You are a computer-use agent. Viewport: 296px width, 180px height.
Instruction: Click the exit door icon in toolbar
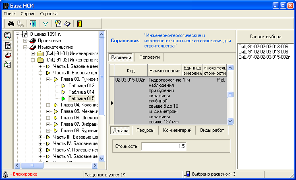79,24
